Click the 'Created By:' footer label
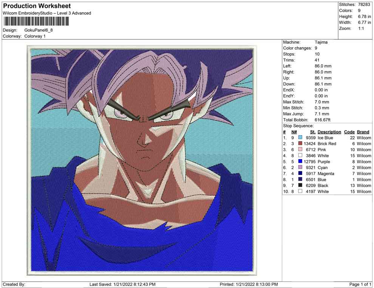Image resolution: width=374 pixels, height=288 pixels. click(x=14, y=284)
